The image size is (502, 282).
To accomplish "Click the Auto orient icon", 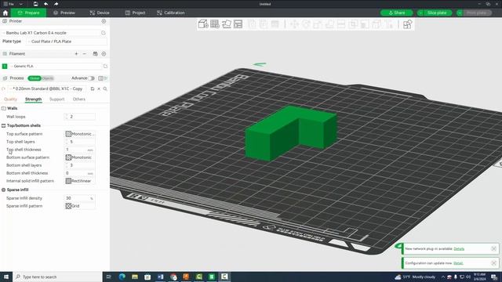I will (x=227, y=24).
